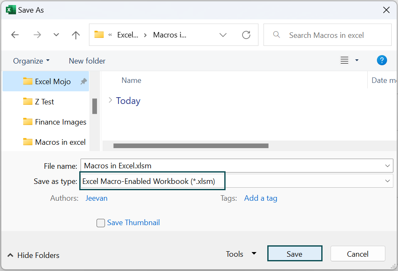Click the navigation pane vertical scrollbar
The width and height of the screenshot is (398, 271).
[x=95, y=106]
